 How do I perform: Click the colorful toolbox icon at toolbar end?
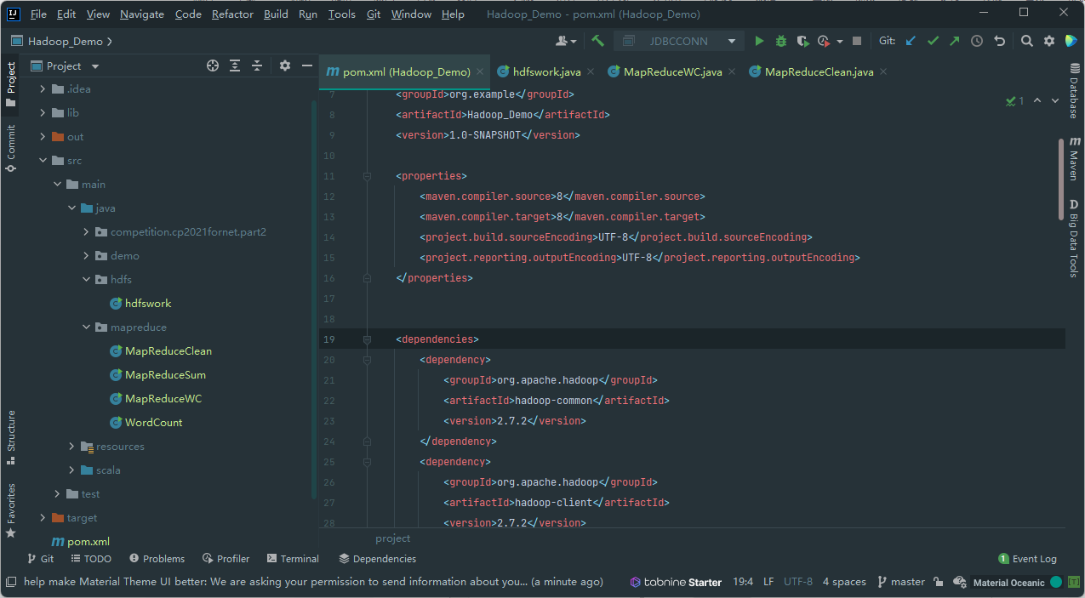[1071, 41]
